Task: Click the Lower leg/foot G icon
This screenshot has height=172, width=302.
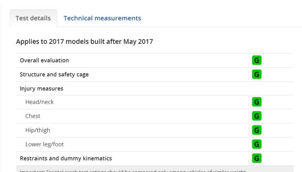Action: click(257, 144)
